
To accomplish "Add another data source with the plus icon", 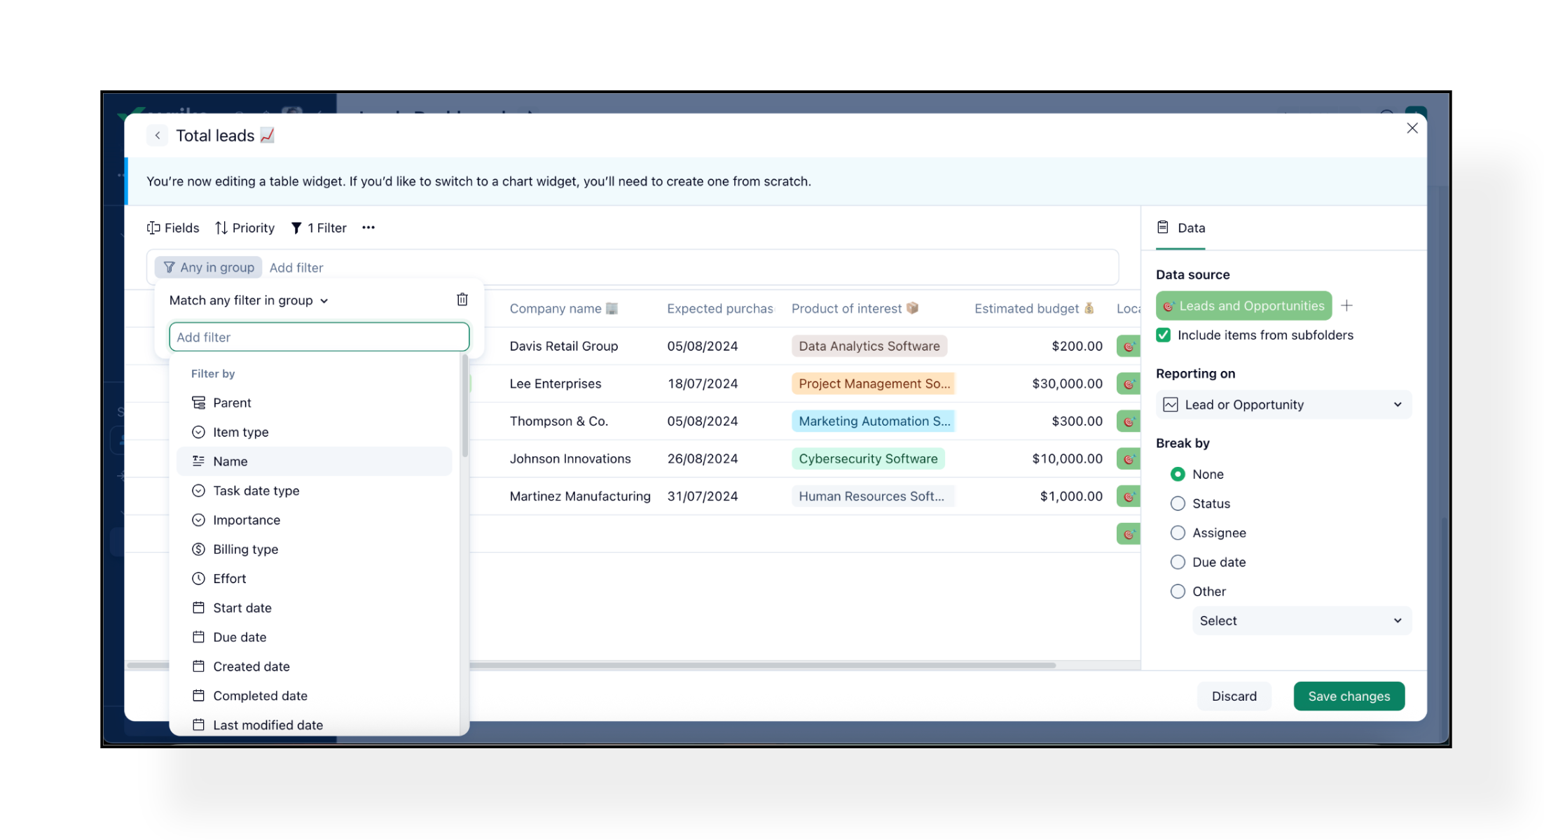I will 1346,306.
